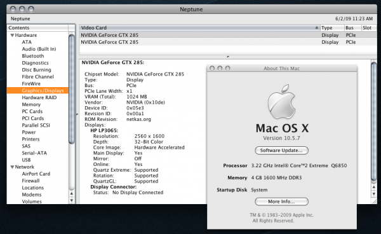Click the 6/2/09 11:23 AM timestamp

pyautogui.click(x=354, y=18)
